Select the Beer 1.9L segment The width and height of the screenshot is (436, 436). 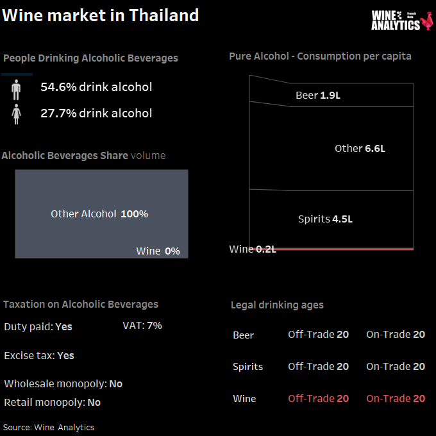click(x=331, y=93)
